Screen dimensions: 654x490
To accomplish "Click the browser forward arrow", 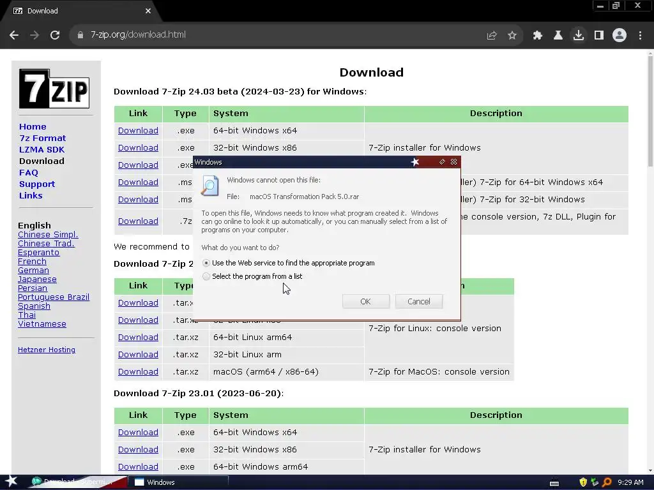I will point(34,35).
